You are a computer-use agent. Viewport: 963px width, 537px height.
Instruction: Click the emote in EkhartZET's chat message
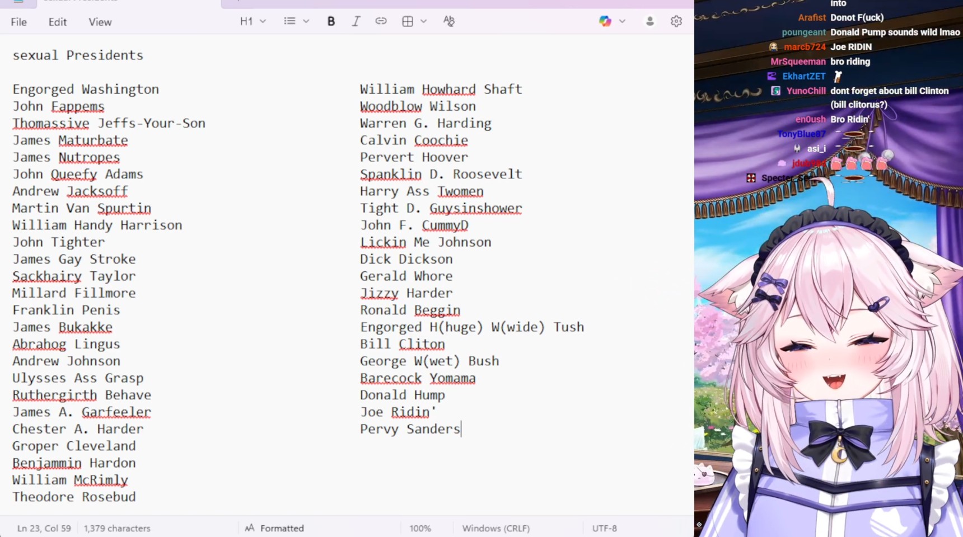838,76
